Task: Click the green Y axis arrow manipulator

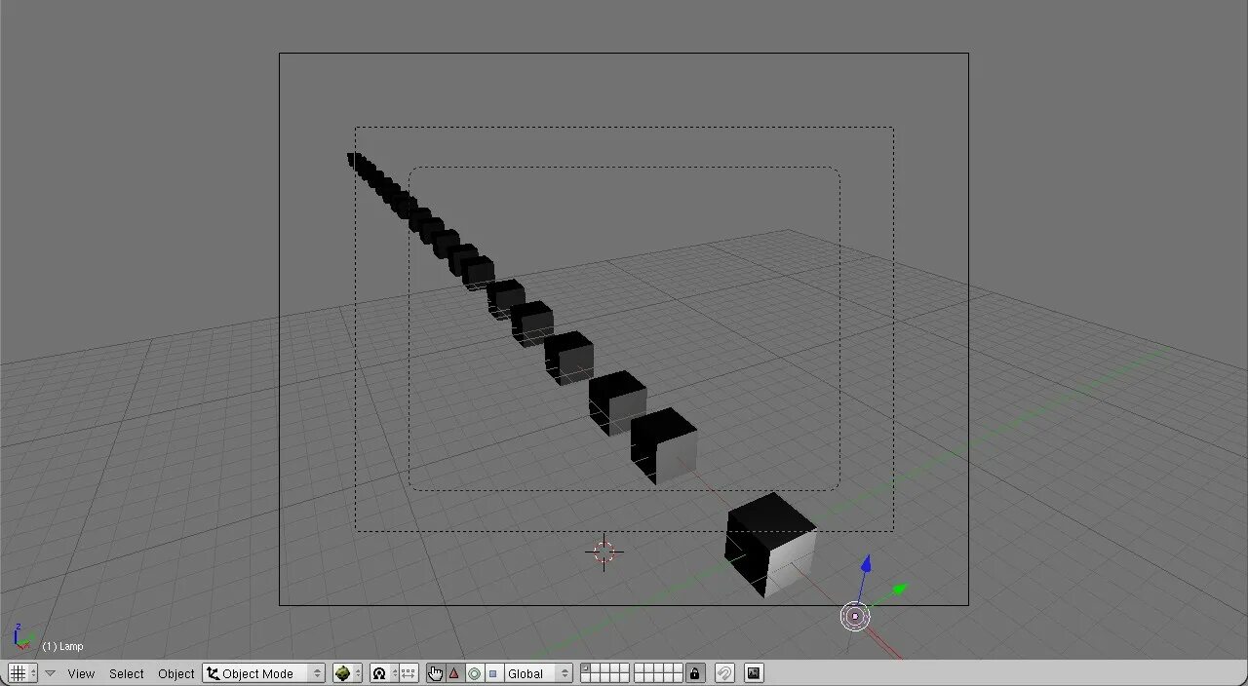Action: click(x=901, y=589)
